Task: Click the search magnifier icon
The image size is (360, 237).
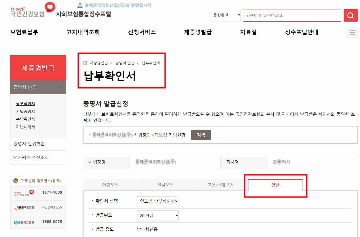Action: click(350, 15)
